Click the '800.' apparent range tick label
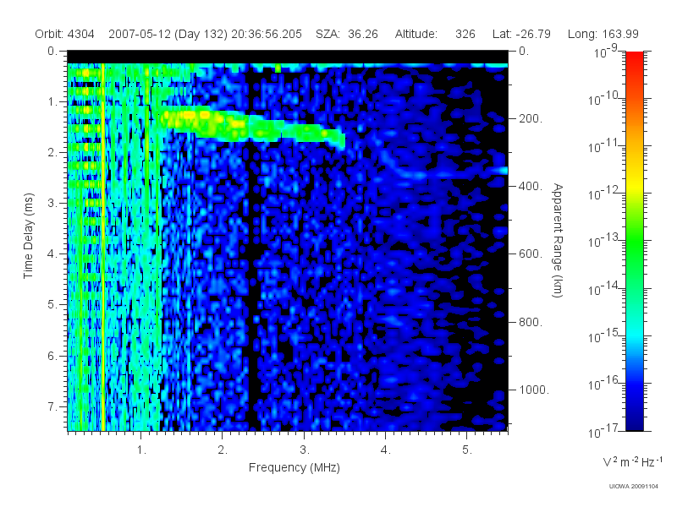 point(531,322)
